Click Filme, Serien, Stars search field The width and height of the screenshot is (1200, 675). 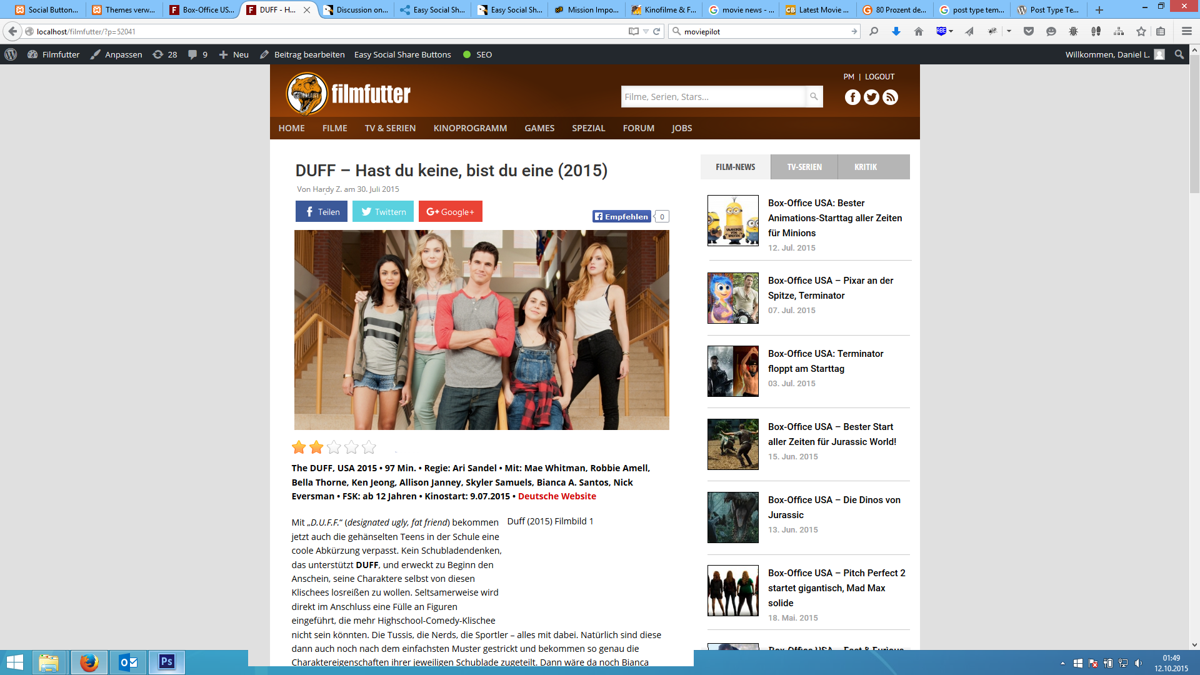(712, 97)
